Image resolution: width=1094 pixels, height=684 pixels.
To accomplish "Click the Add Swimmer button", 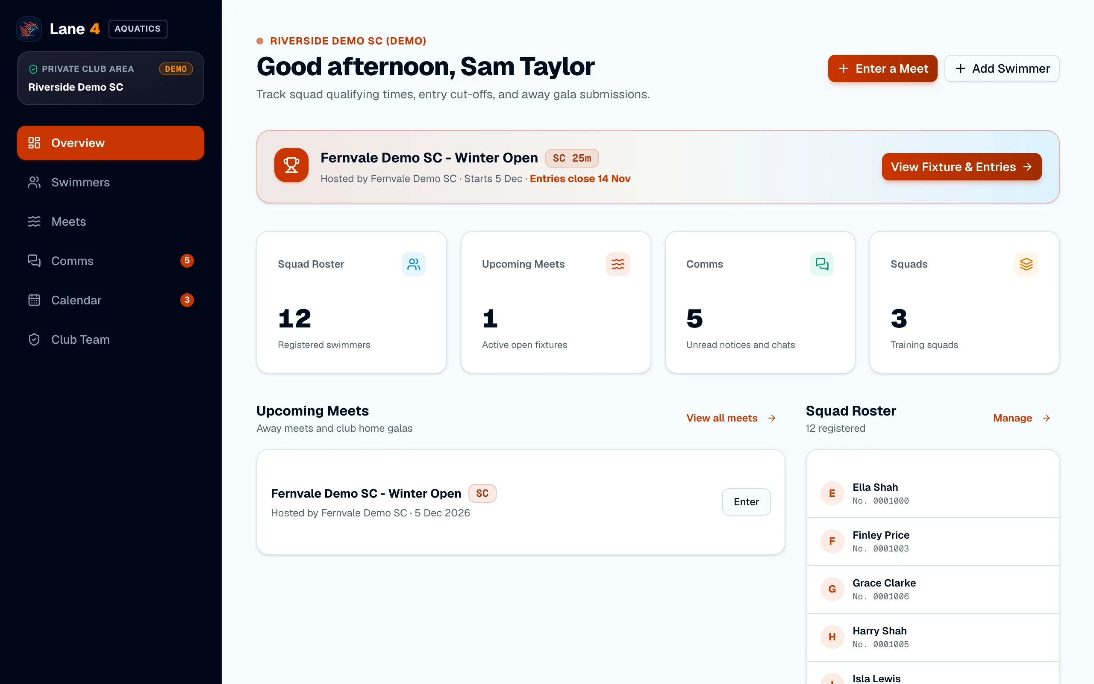I will [1002, 69].
